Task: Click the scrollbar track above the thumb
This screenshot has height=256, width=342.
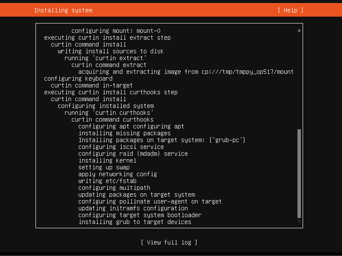Action: (299, 81)
